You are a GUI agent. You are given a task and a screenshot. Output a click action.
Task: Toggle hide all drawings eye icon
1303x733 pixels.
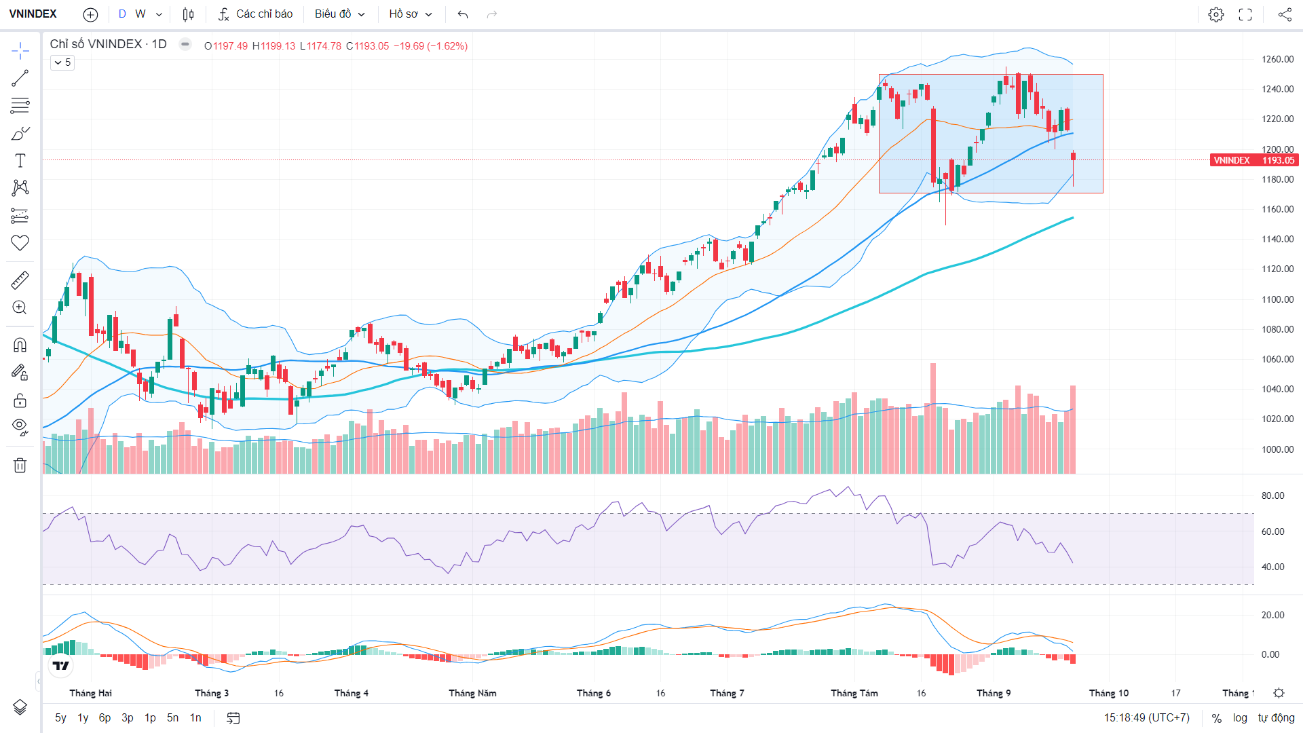(x=20, y=427)
